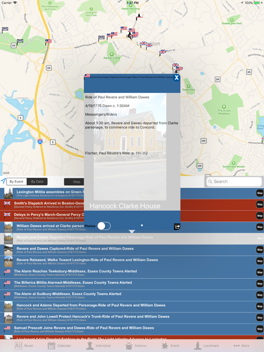Tap the location arrow icon
Viewport: 264px width, 352px height.
pos(3,181)
